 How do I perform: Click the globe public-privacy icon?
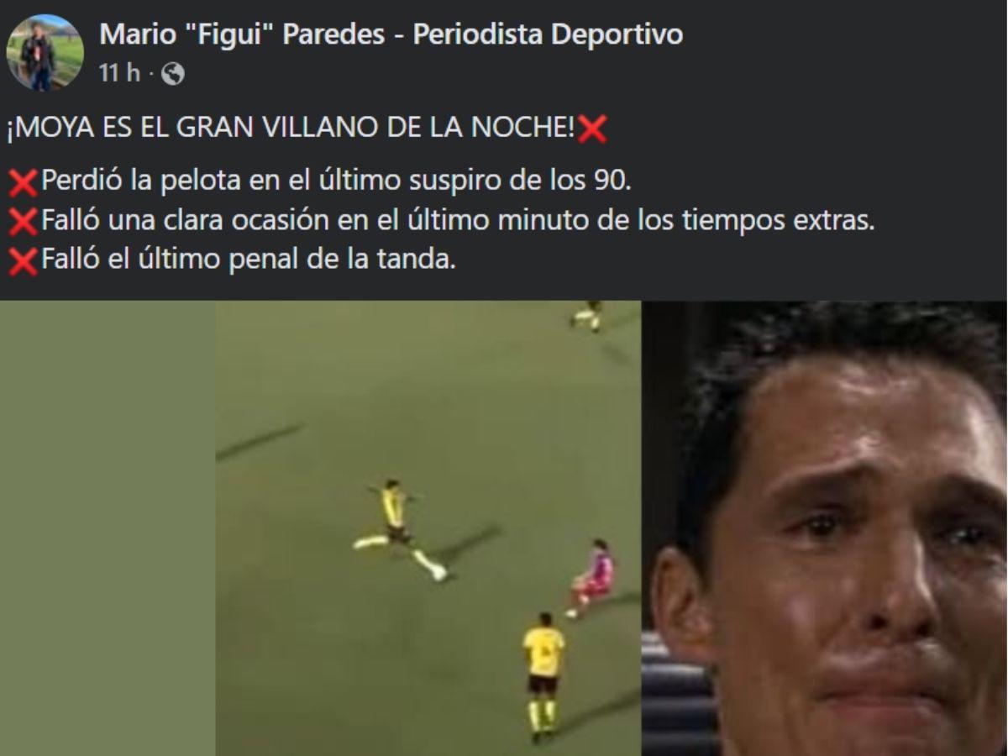172,74
